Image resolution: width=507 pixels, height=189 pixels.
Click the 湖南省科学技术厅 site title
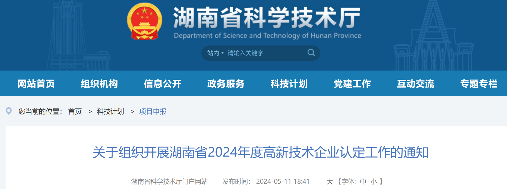tap(267, 18)
